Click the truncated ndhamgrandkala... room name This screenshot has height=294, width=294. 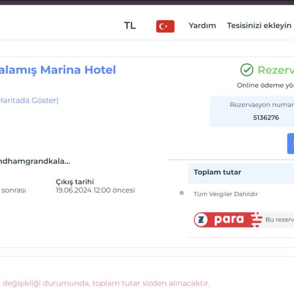coord(35,161)
